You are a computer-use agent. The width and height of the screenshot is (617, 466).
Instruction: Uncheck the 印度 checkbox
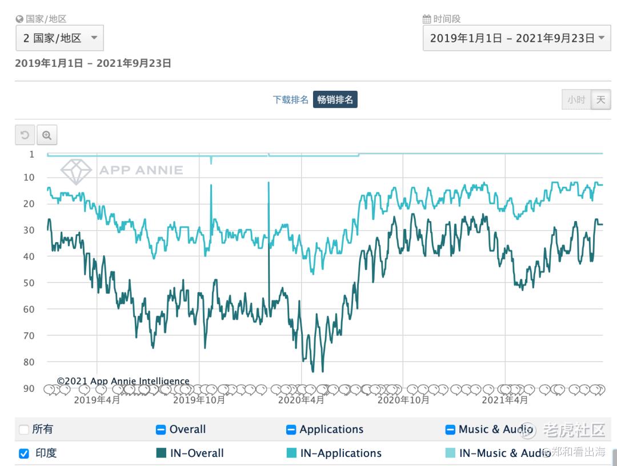pyautogui.click(x=23, y=453)
